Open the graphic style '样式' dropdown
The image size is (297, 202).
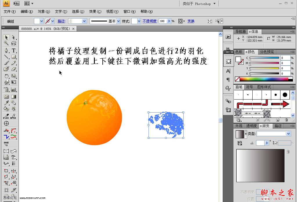point(139,21)
